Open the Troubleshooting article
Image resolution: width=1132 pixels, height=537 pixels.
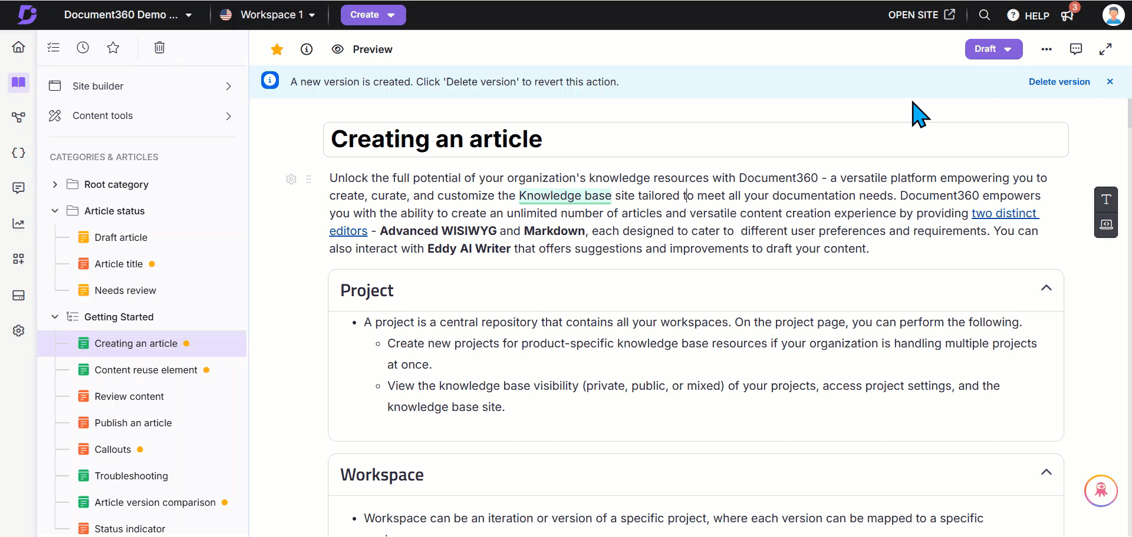coord(131,476)
